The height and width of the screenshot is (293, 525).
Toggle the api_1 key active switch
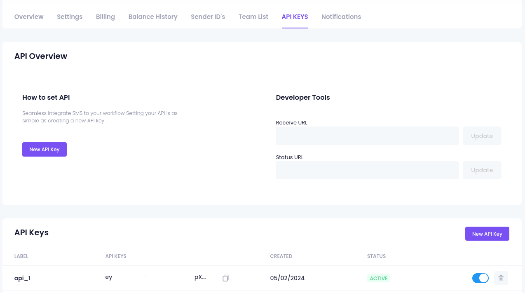pyautogui.click(x=480, y=278)
